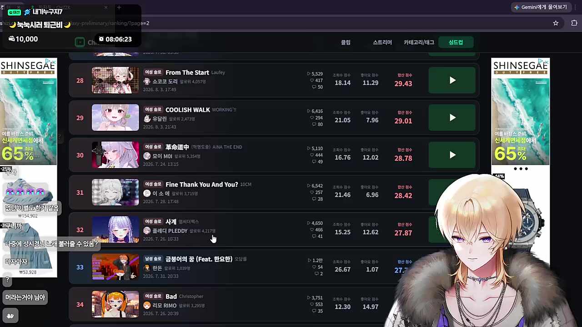Screen dimensions: 582x327
Task: Visit streamer 란돈's name link
Action: point(157,268)
